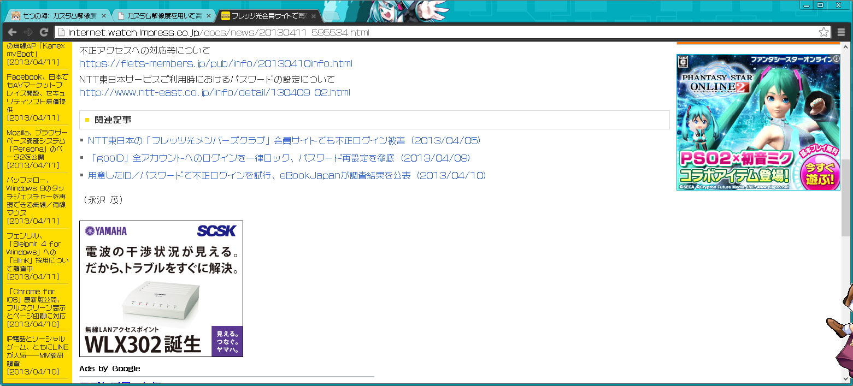Click the 関連記事 section heading

click(x=113, y=120)
